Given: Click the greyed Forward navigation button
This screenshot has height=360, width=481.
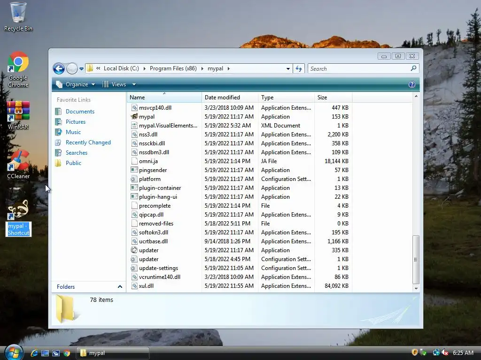Looking at the screenshot, I should 72,68.
